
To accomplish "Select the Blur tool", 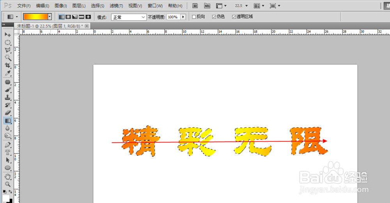I will tap(8, 128).
